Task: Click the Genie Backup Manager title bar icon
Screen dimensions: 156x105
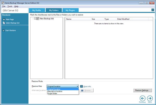Action: [x=3, y=3]
